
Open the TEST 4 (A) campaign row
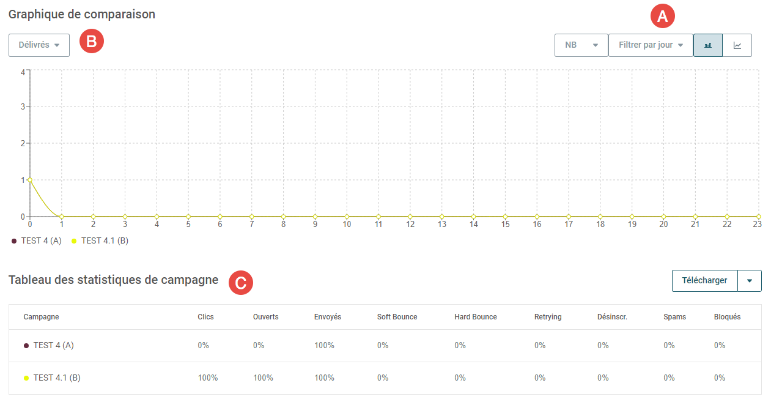point(385,346)
